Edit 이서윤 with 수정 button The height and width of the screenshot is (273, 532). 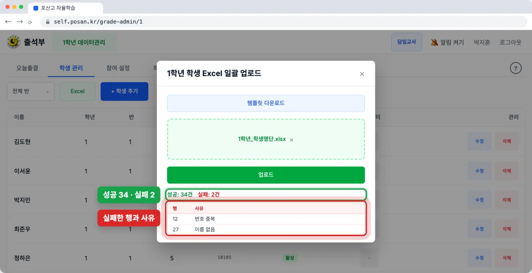coord(479,171)
